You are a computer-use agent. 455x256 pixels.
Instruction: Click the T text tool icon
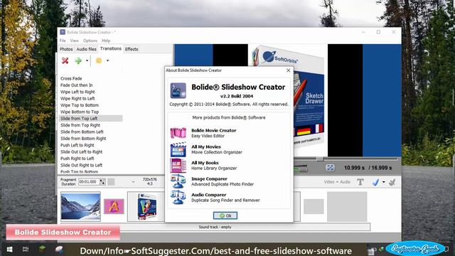point(360,182)
